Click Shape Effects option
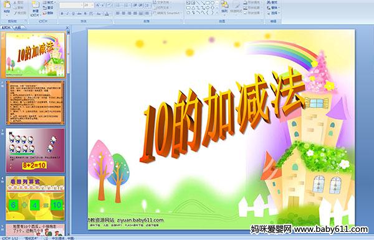The height and width of the screenshot is (240, 374). click(252, 13)
